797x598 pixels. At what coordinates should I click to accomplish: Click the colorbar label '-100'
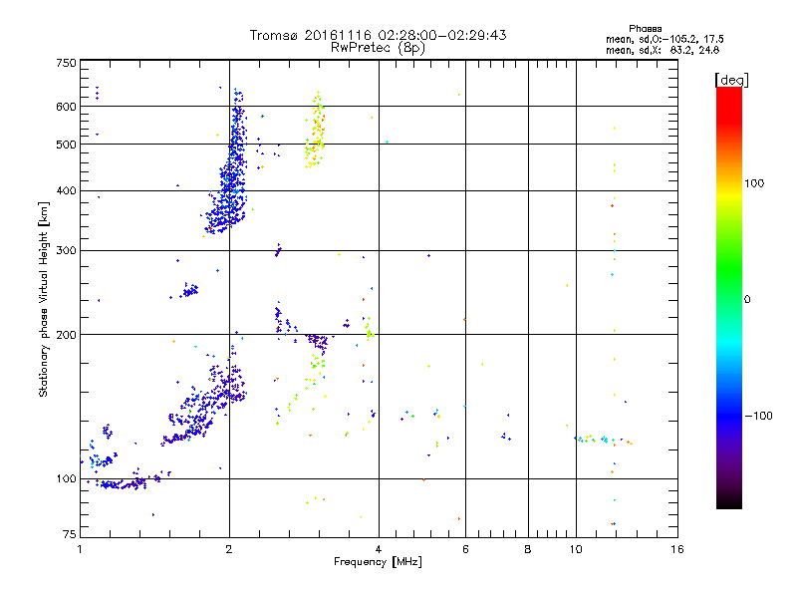point(758,416)
